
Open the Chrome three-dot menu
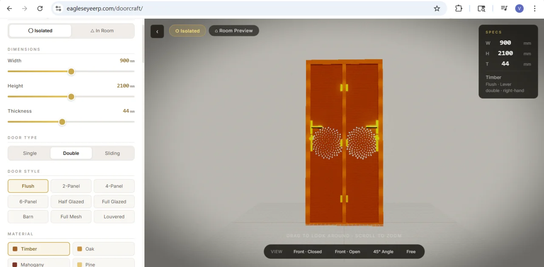point(535,8)
